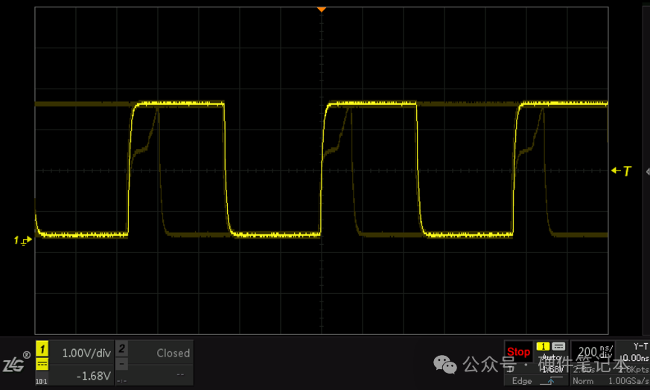Select the trigger level T arrow marker

coord(621,170)
